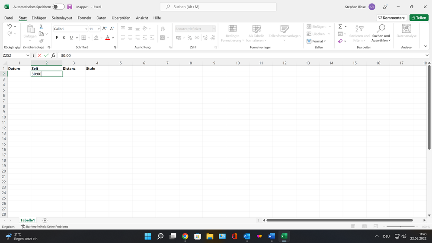Click the green Teilen button
This screenshot has height=243, width=432.
point(419,18)
